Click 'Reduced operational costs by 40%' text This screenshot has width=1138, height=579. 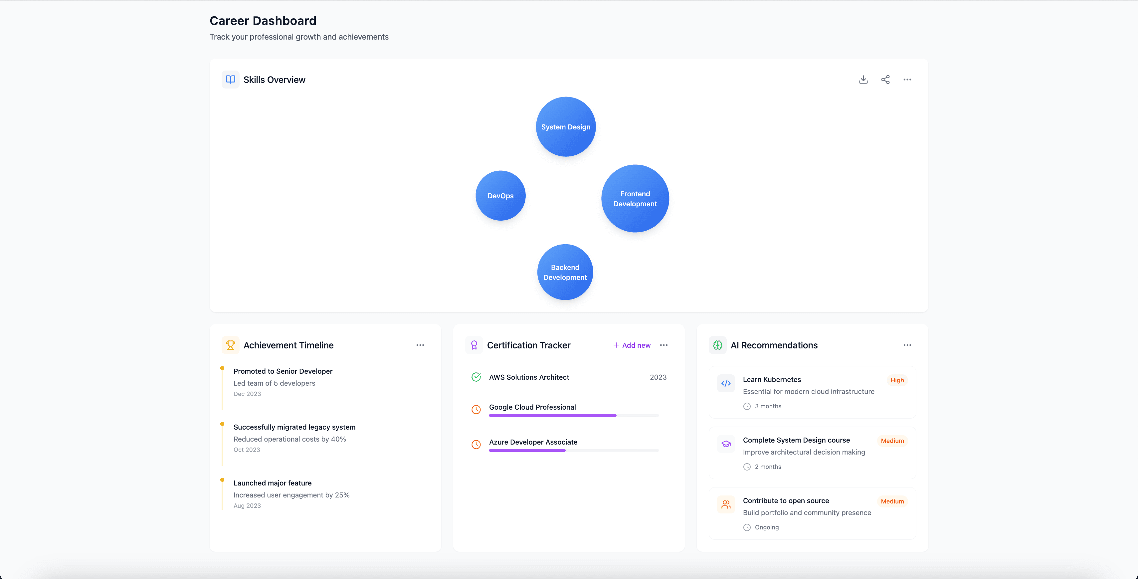289,440
